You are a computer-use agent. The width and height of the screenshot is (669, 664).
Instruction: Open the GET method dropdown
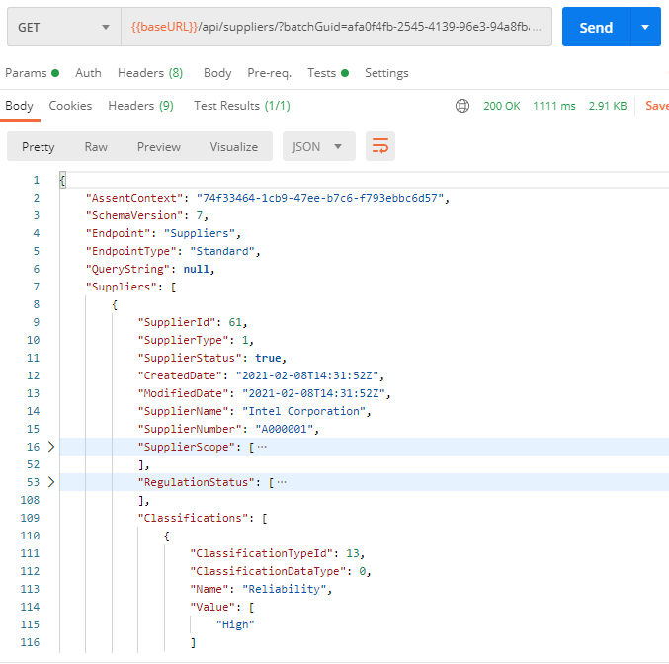click(x=64, y=27)
